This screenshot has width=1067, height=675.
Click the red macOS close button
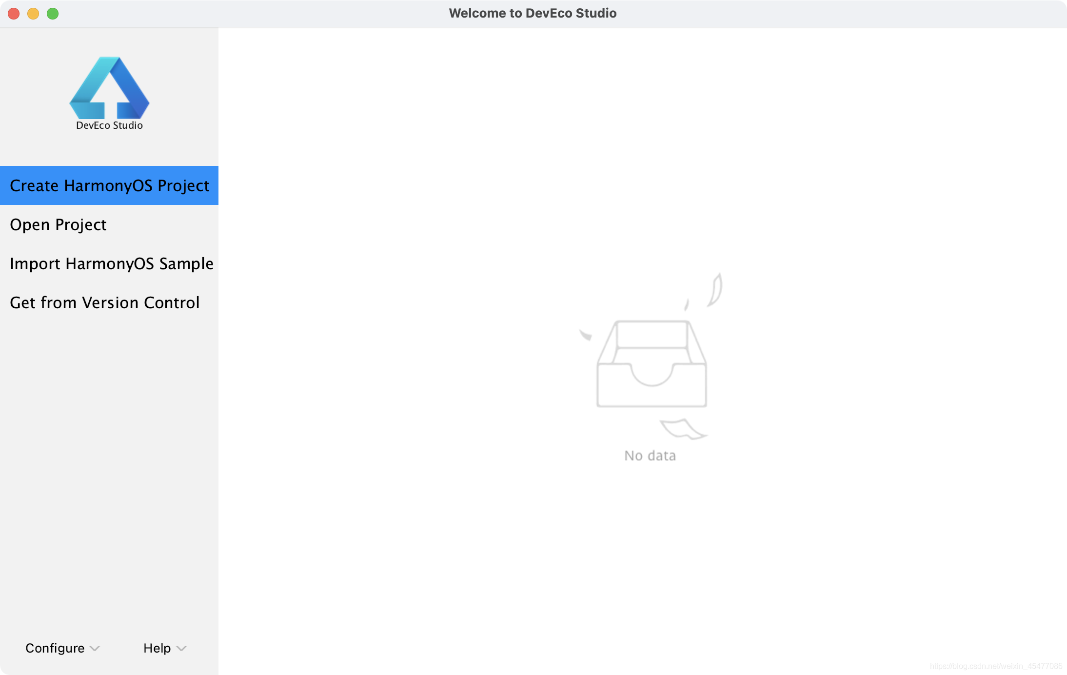[14, 13]
